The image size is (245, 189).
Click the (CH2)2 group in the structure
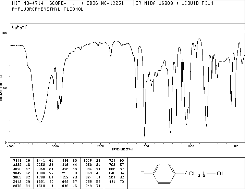click(x=195, y=174)
